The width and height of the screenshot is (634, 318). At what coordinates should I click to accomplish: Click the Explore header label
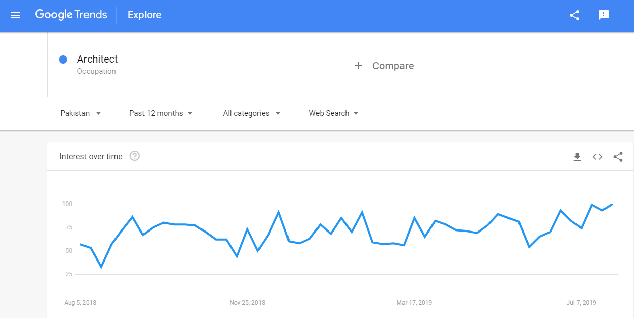point(145,15)
